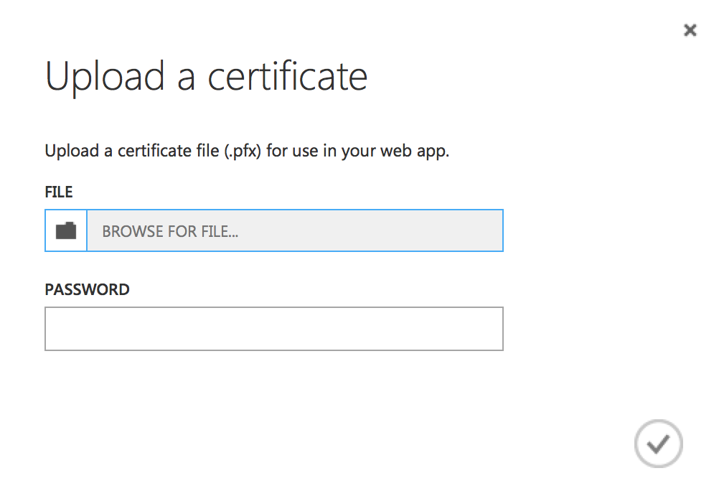Click the empty text box under PASSWORD
Image resolution: width=719 pixels, height=481 pixels.
(273, 329)
